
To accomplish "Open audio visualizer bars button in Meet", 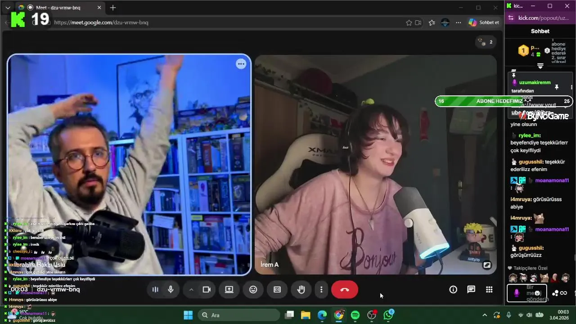I will coord(155,290).
